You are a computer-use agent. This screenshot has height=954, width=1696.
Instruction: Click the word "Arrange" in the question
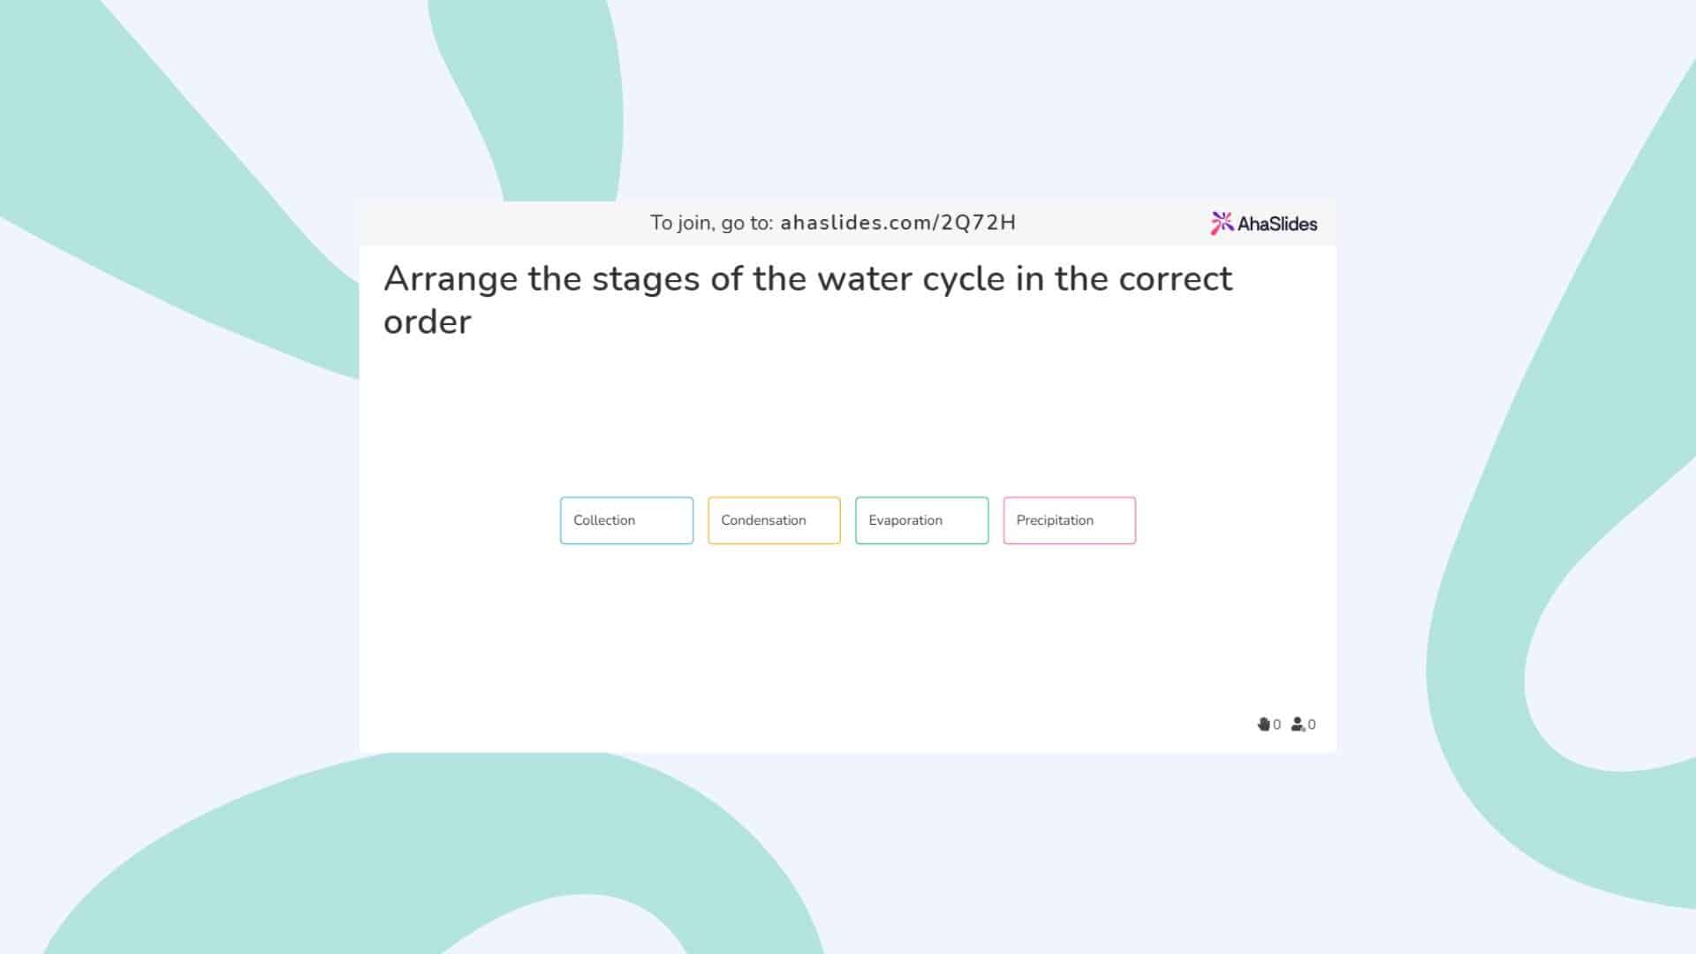coord(450,279)
